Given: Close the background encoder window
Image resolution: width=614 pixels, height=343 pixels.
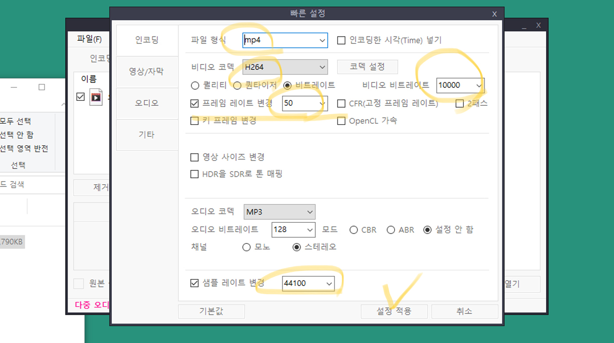Looking at the screenshot, I should click(539, 26).
